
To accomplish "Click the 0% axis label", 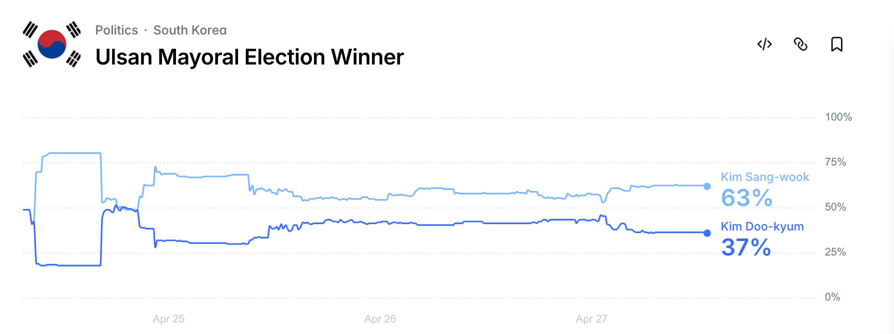I will pyautogui.click(x=832, y=297).
